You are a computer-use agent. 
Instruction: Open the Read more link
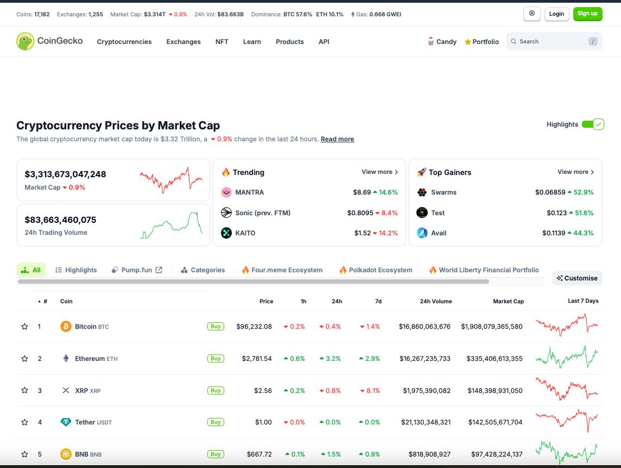(x=338, y=139)
